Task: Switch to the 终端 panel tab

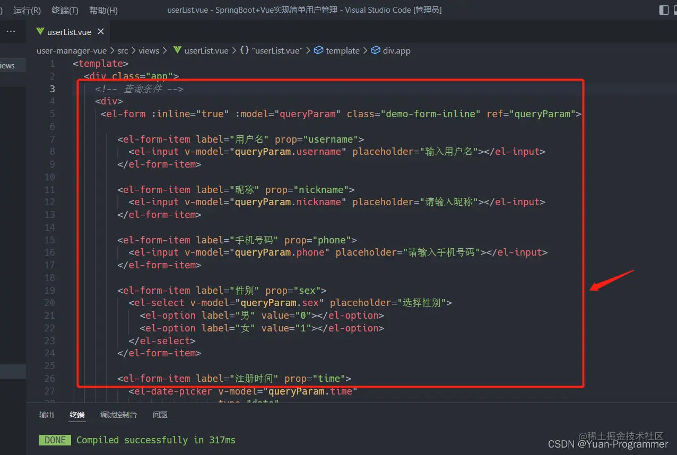Action: point(77,415)
